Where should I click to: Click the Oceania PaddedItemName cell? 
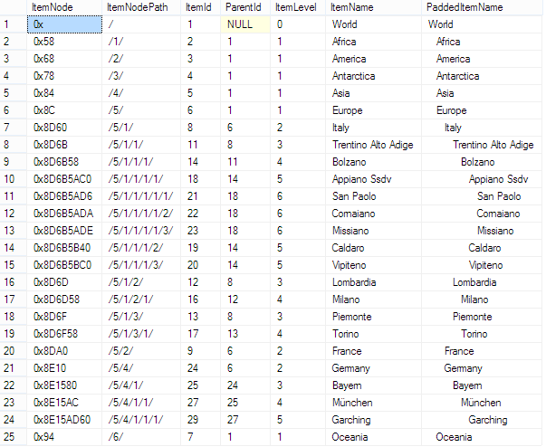click(482, 437)
